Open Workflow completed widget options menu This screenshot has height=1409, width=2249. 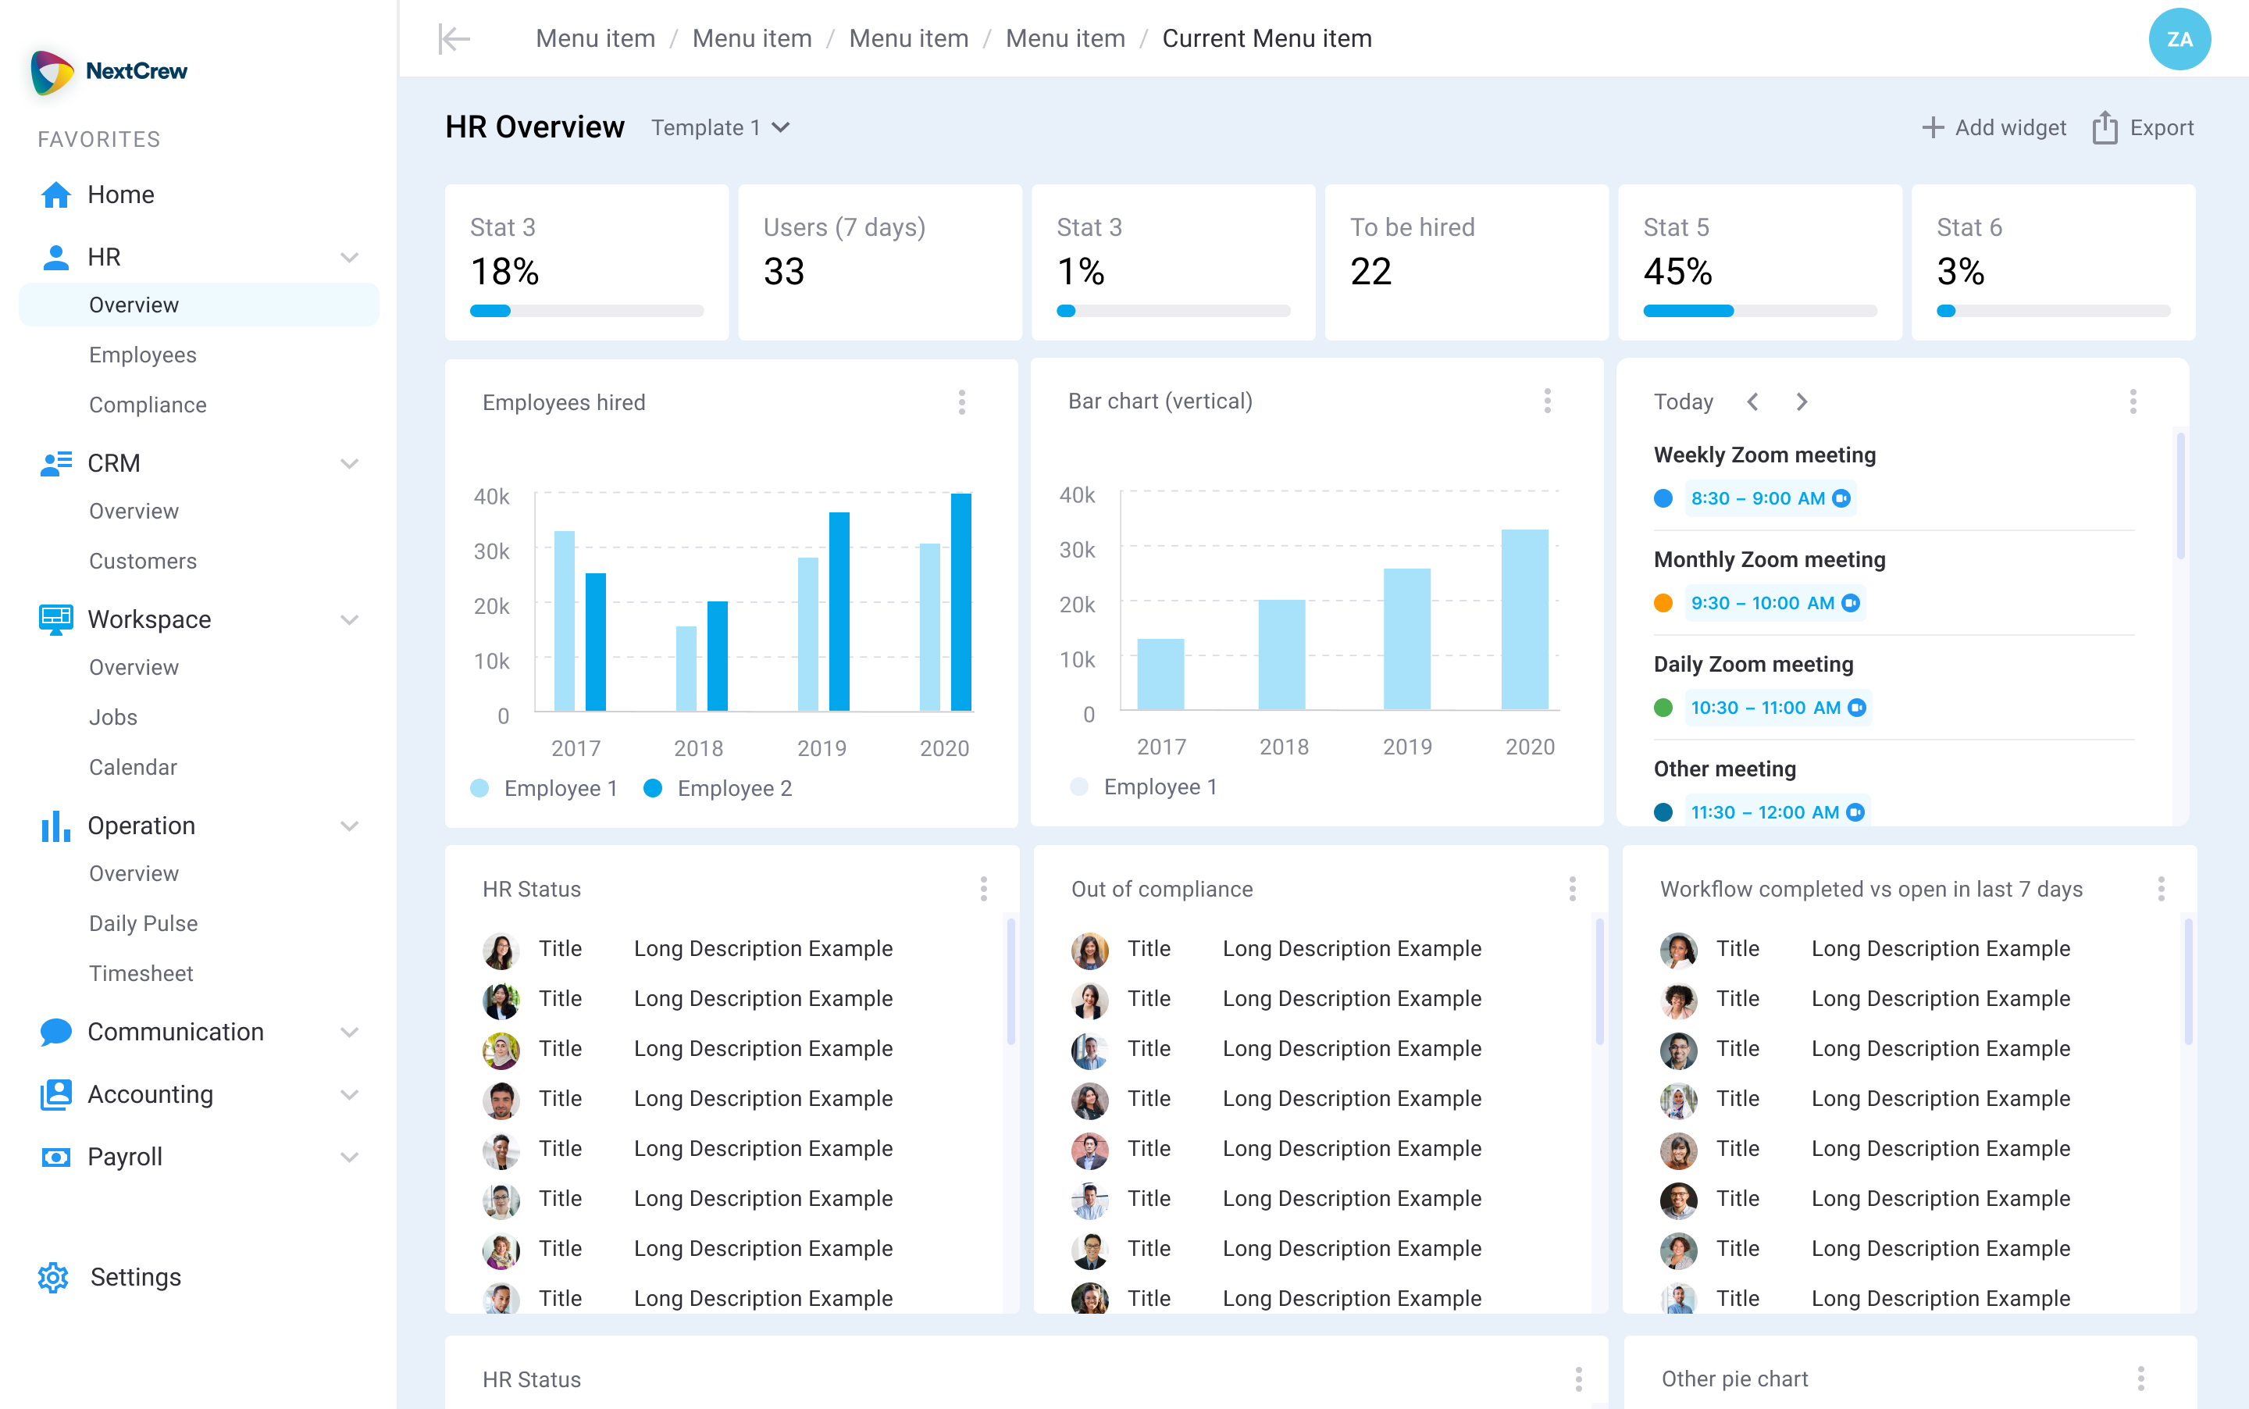(x=2161, y=889)
